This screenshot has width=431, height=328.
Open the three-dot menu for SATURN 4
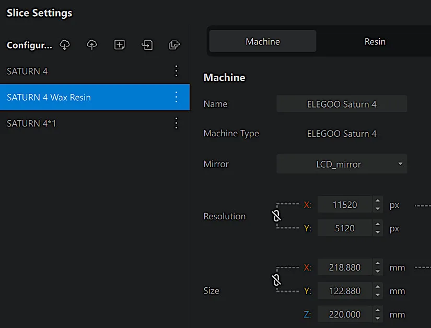pyautogui.click(x=176, y=71)
